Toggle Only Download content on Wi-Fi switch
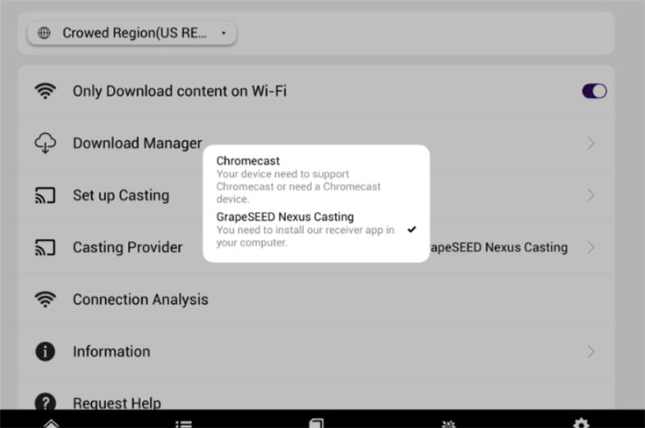This screenshot has height=428, width=645. point(594,91)
